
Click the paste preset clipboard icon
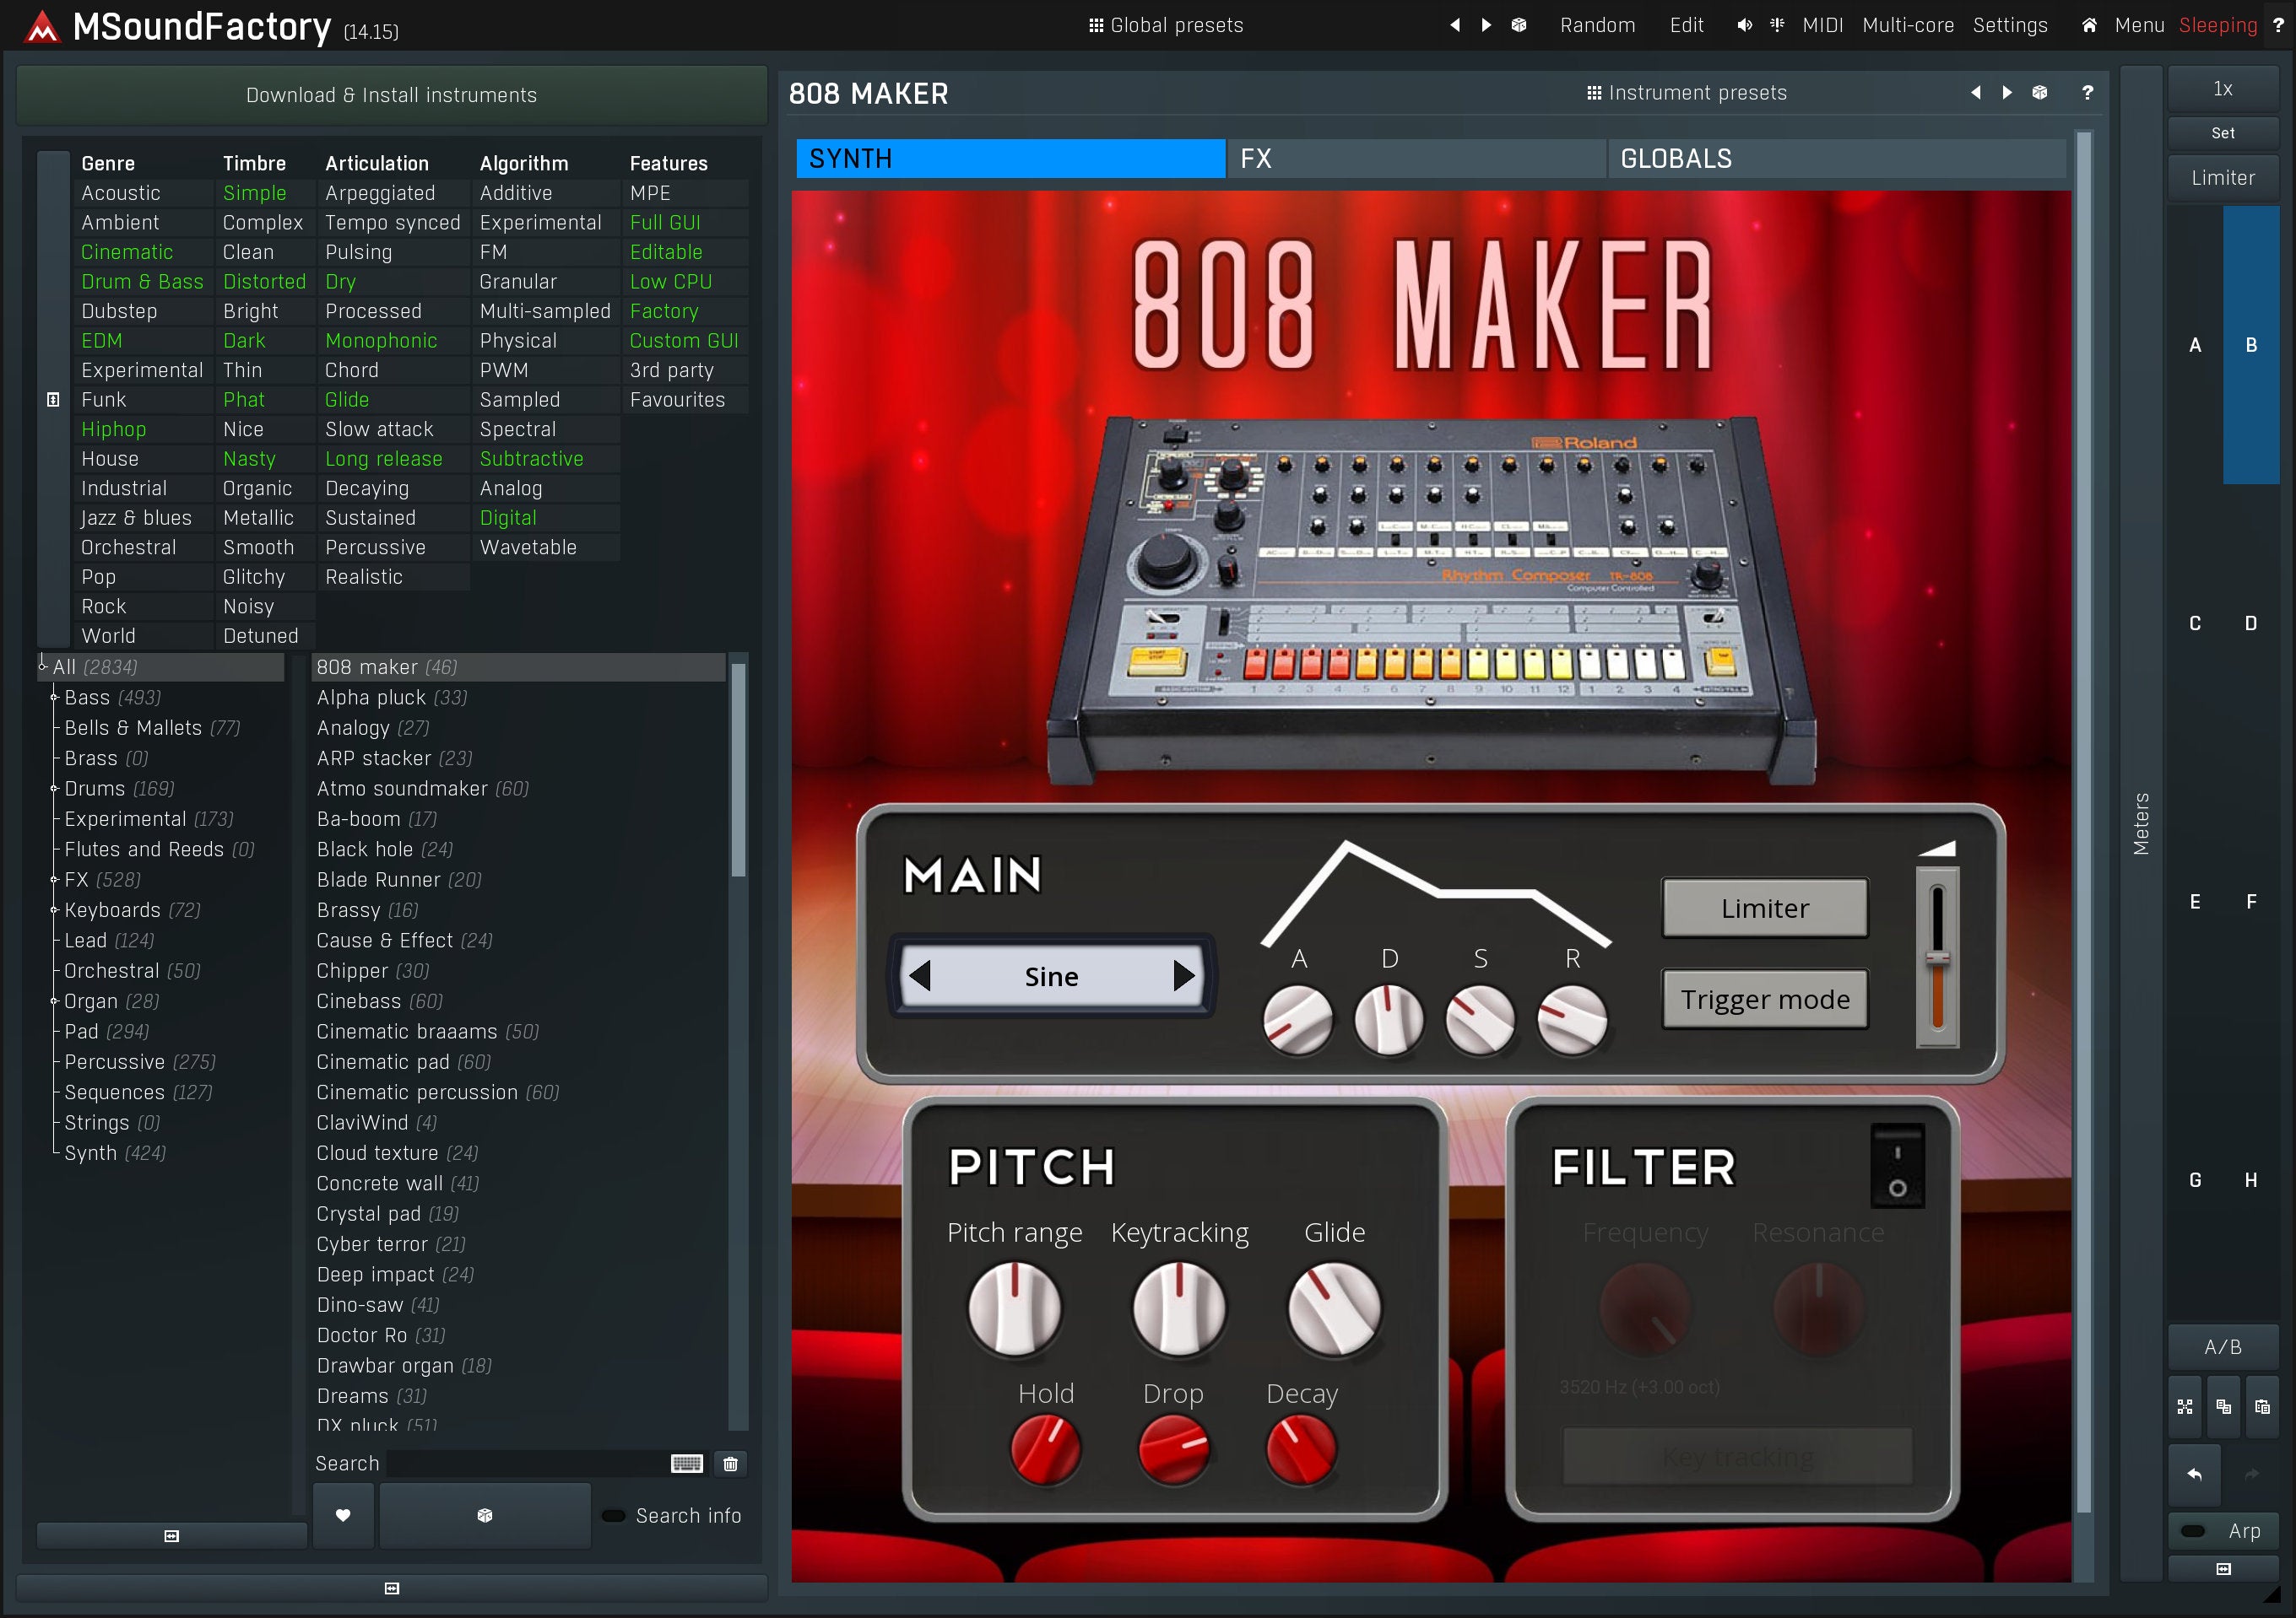pyautogui.click(x=2262, y=1407)
